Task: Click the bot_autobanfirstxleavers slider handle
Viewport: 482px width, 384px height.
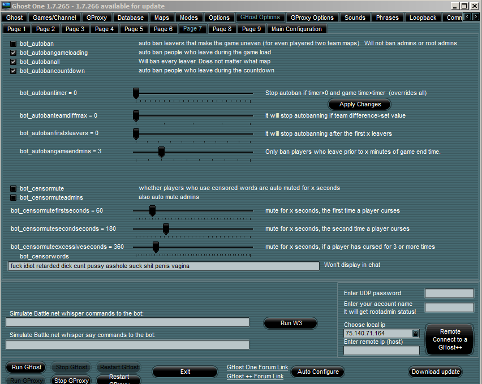Action: coord(136,134)
